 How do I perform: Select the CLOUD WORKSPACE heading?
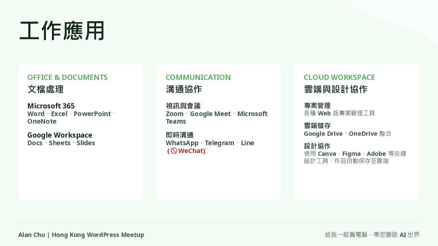339,77
